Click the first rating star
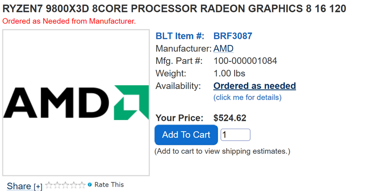This screenshot has width=372, height=194. click(x=49, y=185)
